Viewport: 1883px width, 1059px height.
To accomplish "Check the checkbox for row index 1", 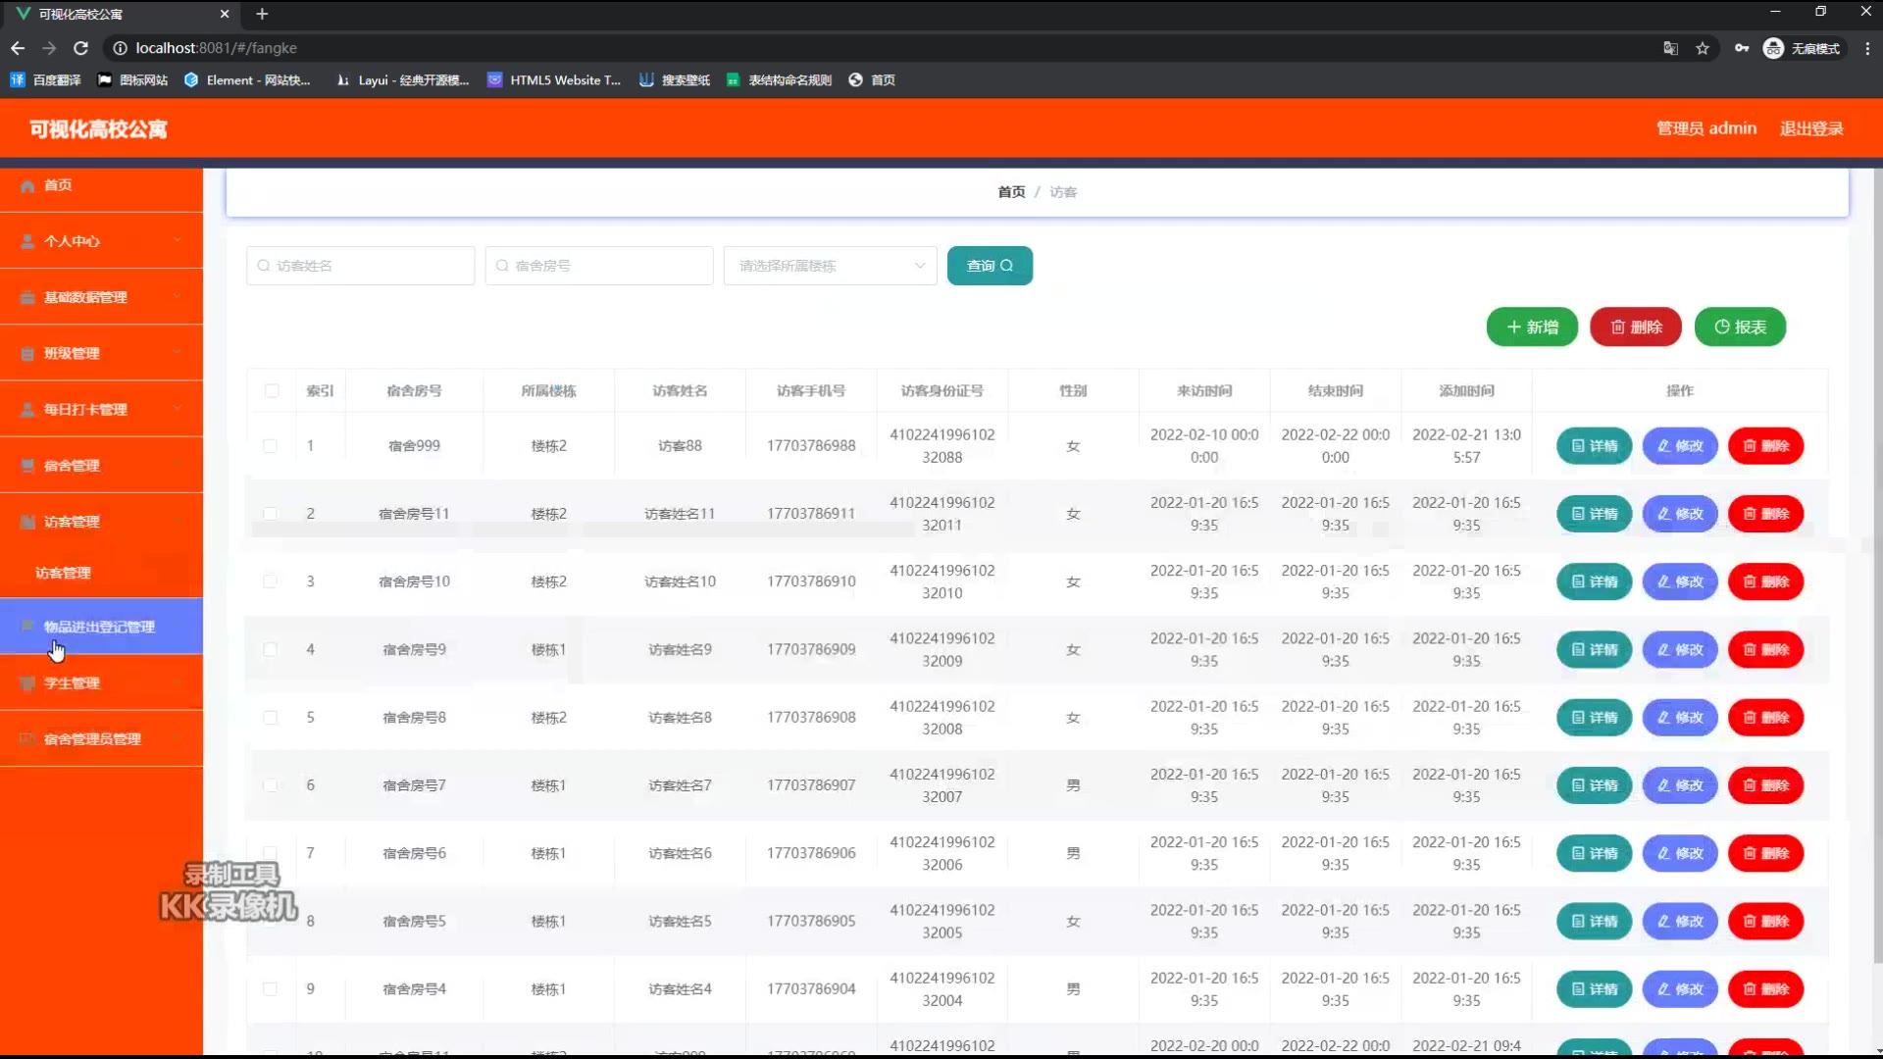I will point(270,446).
